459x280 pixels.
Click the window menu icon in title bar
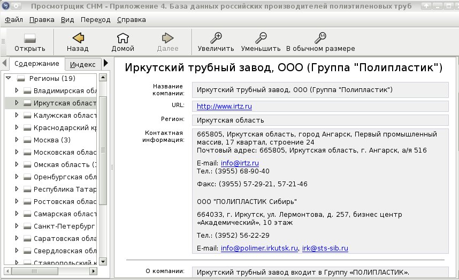click(x=5, y=5)
